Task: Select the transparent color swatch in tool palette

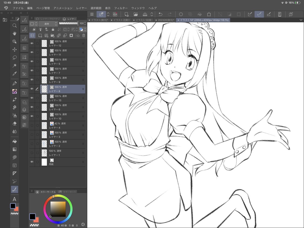Action: tap(14, 214)
